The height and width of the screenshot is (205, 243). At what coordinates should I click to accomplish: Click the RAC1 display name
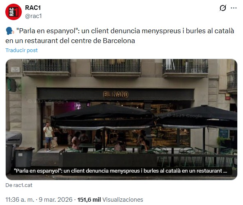pos(33,8)
